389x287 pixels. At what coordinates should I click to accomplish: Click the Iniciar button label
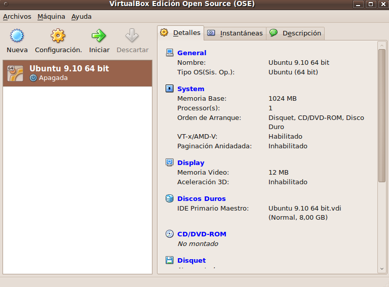99,50
